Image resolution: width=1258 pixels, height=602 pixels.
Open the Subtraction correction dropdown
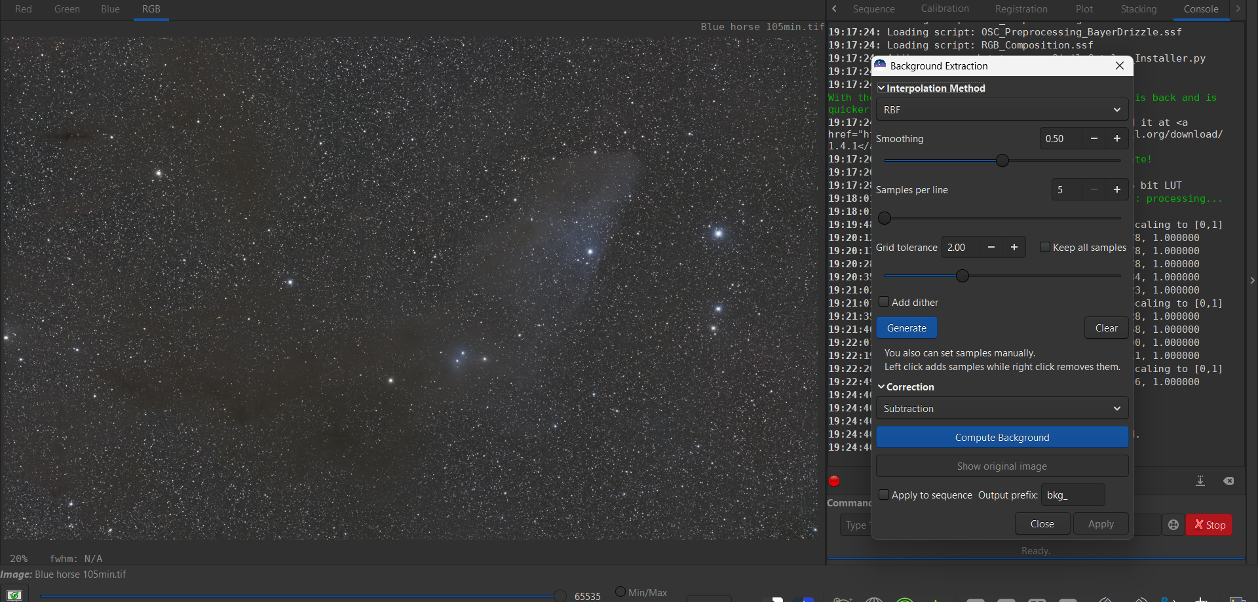(x=1002, y=408)
